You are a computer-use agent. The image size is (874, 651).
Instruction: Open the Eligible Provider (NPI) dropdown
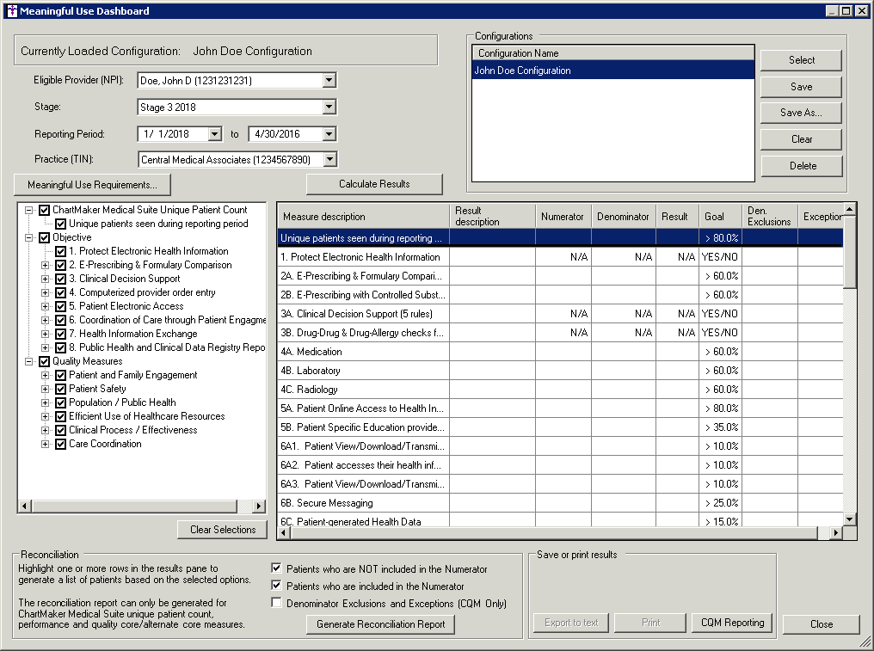tap(329, 81)
